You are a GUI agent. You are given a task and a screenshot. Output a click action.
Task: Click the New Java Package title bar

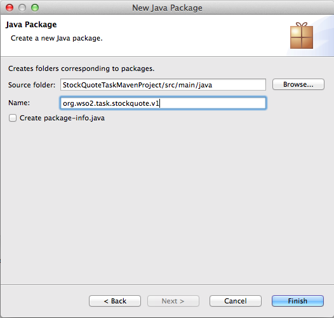pos(167,8)
